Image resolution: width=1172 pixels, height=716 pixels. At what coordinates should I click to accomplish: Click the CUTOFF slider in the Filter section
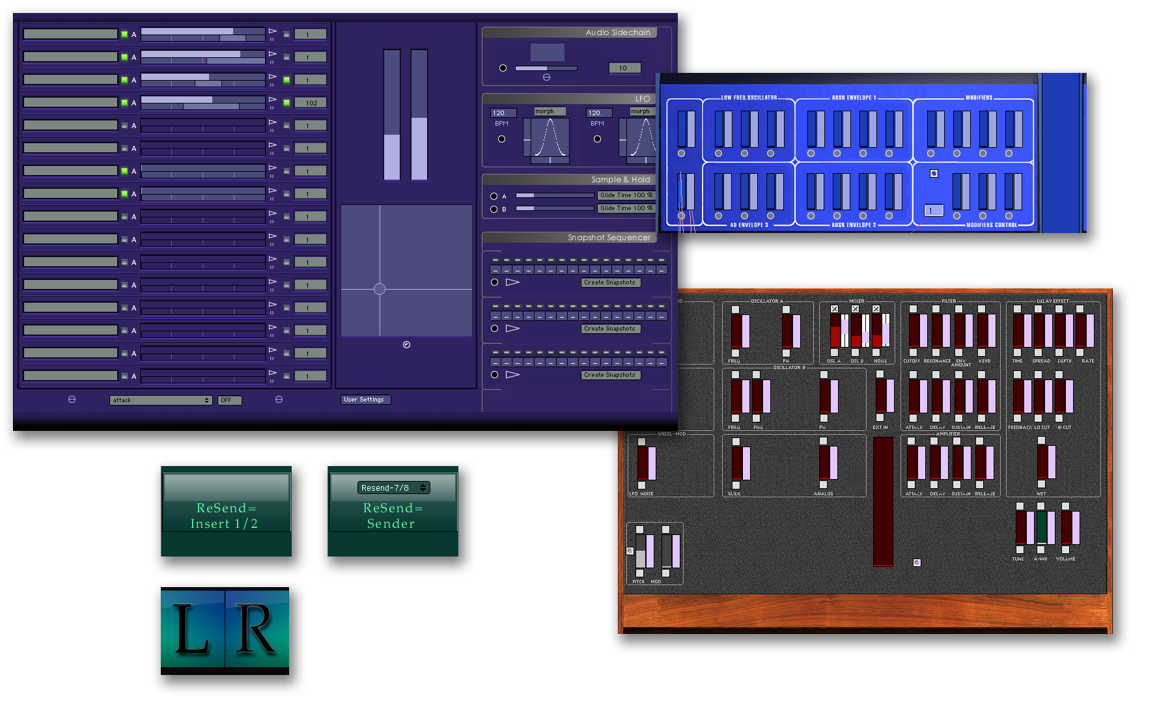coord(915,332)
